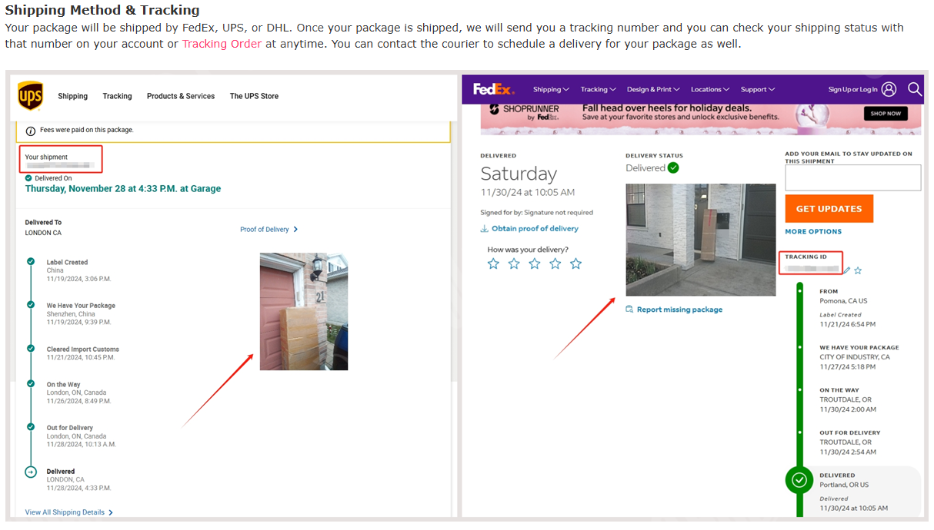Screen dimensions: 934x530
Task: Open UPS Products & Services menu
Action: coord(181,96)
